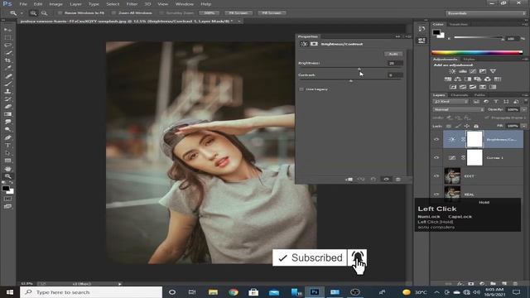Screen dimensions: 530x298
Task: Click the Brightness value field
Action: [x=395, y=63]
